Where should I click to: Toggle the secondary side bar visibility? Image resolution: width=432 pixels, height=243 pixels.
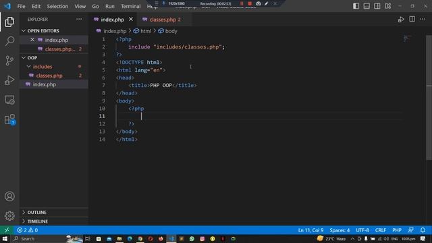point(377,6)
